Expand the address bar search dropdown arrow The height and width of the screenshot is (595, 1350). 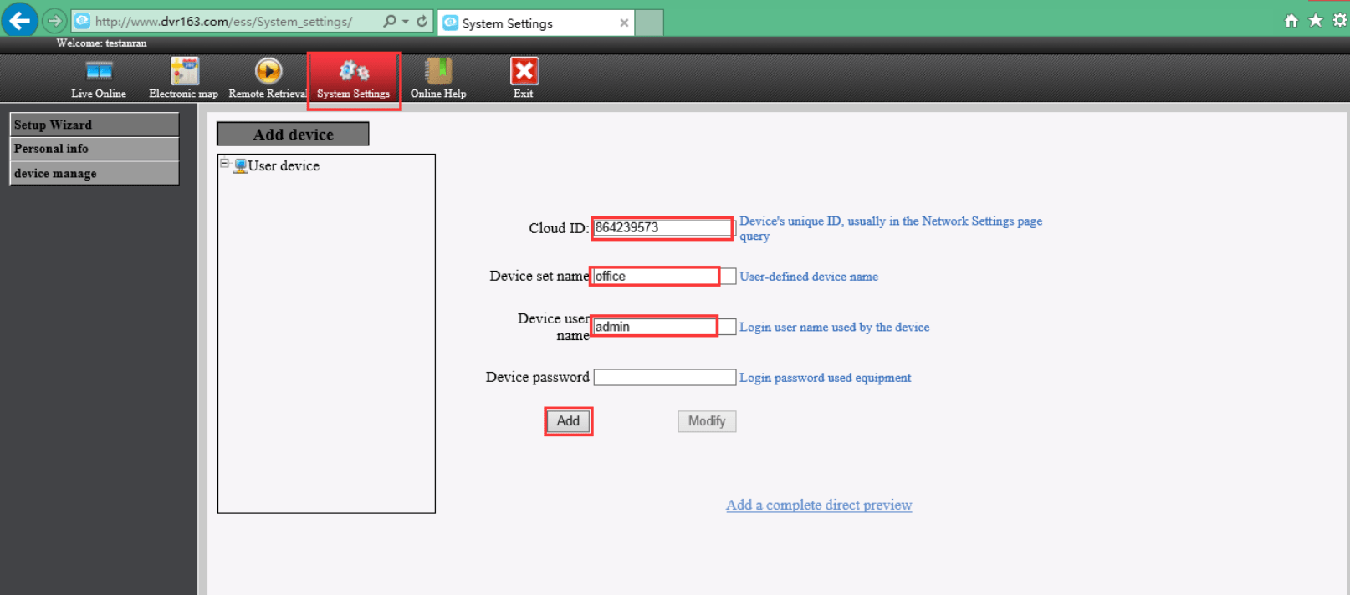tap(406, 21)
